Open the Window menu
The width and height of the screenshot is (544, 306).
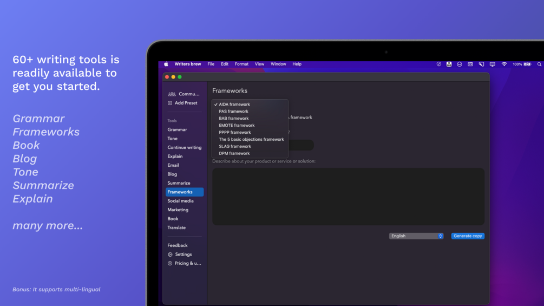[x=278, y=64]
